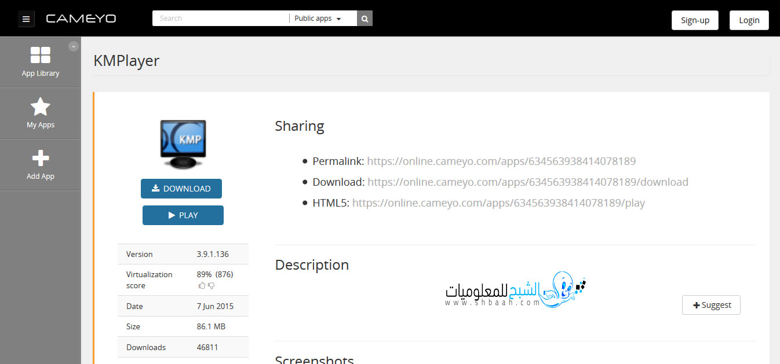Viewport: 780px width, 364px height.
Task: Open My Apps star icon
Action: tap(41, 106)
